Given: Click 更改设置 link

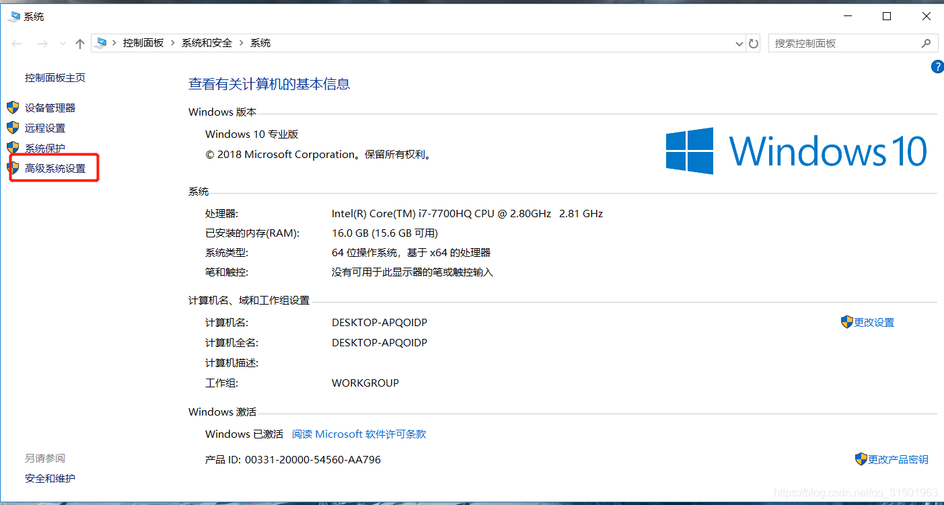Looking at the screenshot, I should click(874, 322).
